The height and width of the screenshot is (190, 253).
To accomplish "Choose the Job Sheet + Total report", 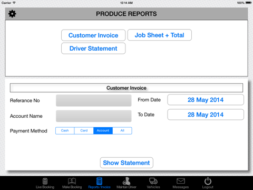I will click(x=160, y=35).
